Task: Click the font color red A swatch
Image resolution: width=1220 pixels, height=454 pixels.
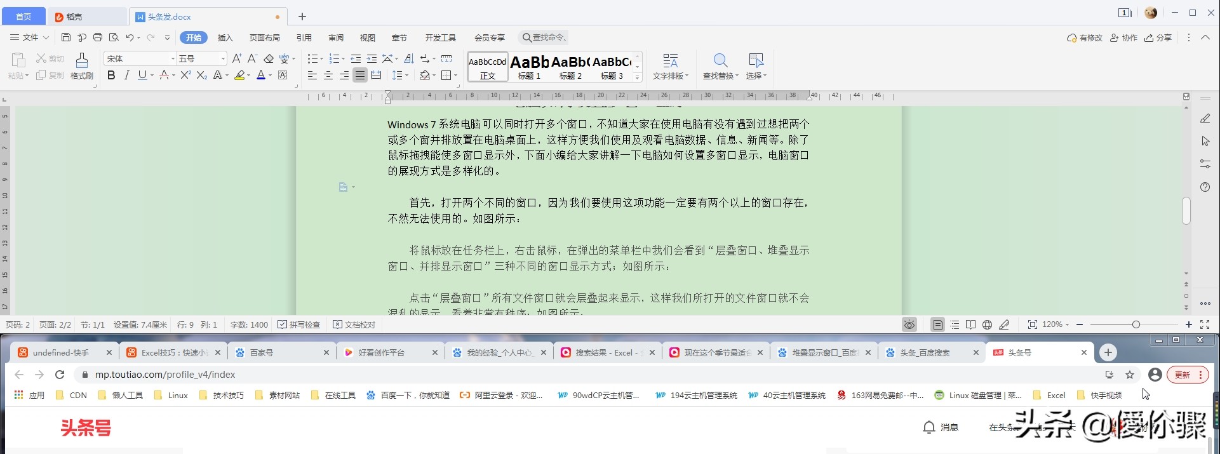Action: point(261,76)
